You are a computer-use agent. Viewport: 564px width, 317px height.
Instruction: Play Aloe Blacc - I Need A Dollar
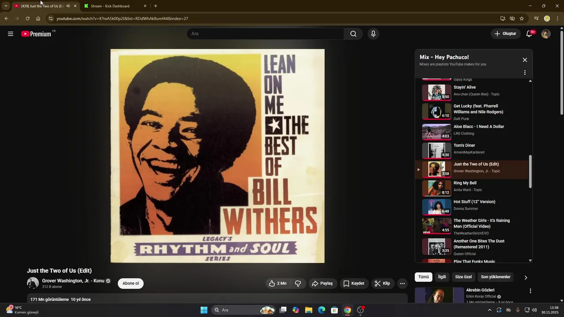coord(472,132)
